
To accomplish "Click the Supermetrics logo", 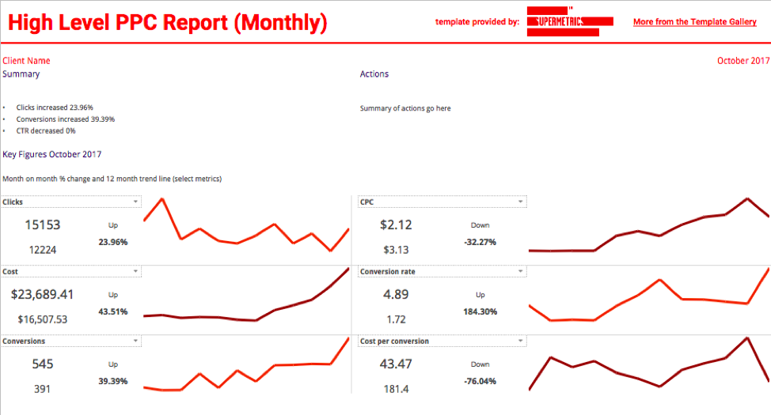I will 569,21.
